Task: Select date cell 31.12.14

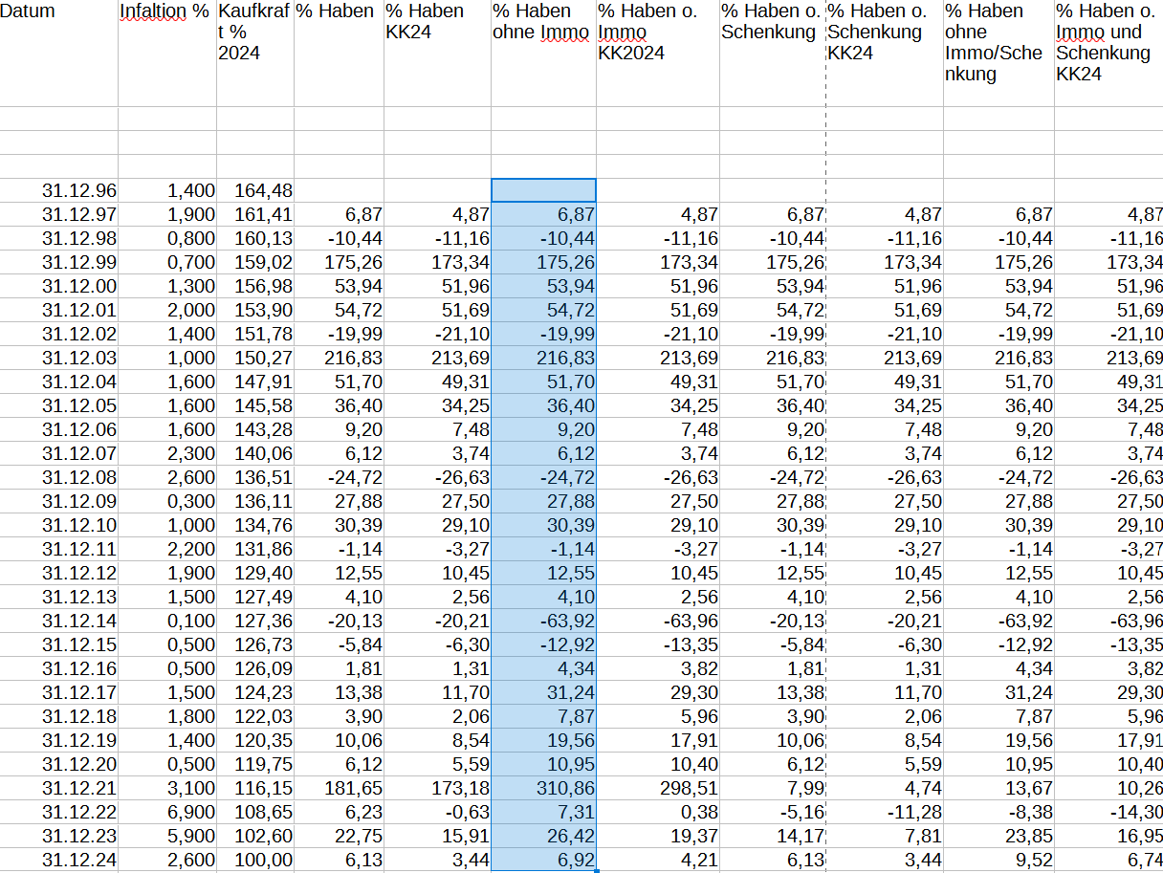Action: 59,621
